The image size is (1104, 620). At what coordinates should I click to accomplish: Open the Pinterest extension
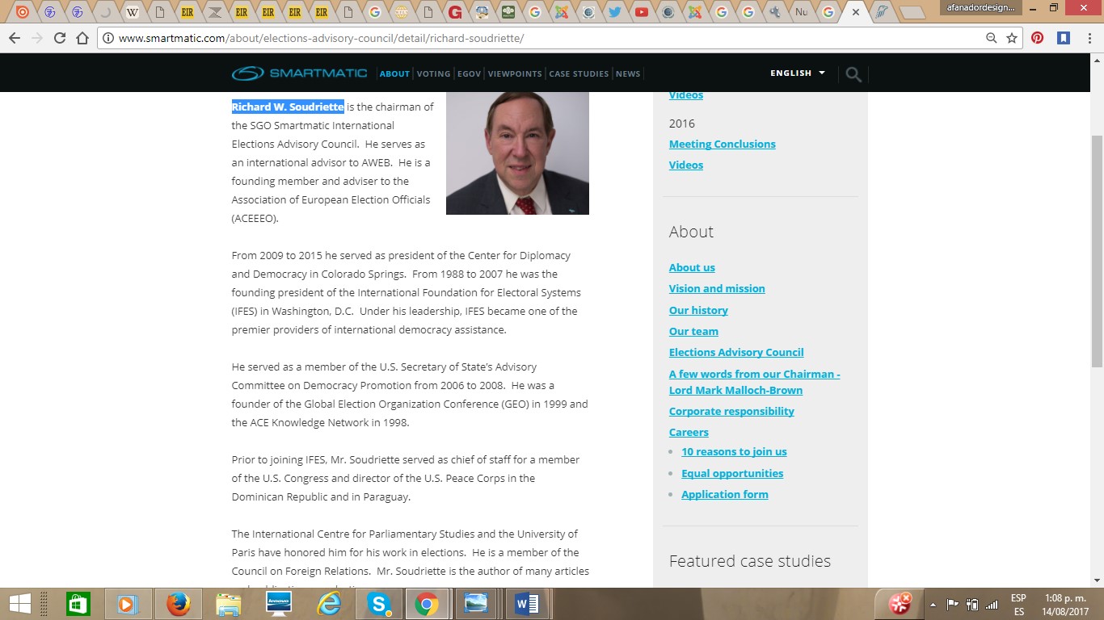(x=1038, y=38)
